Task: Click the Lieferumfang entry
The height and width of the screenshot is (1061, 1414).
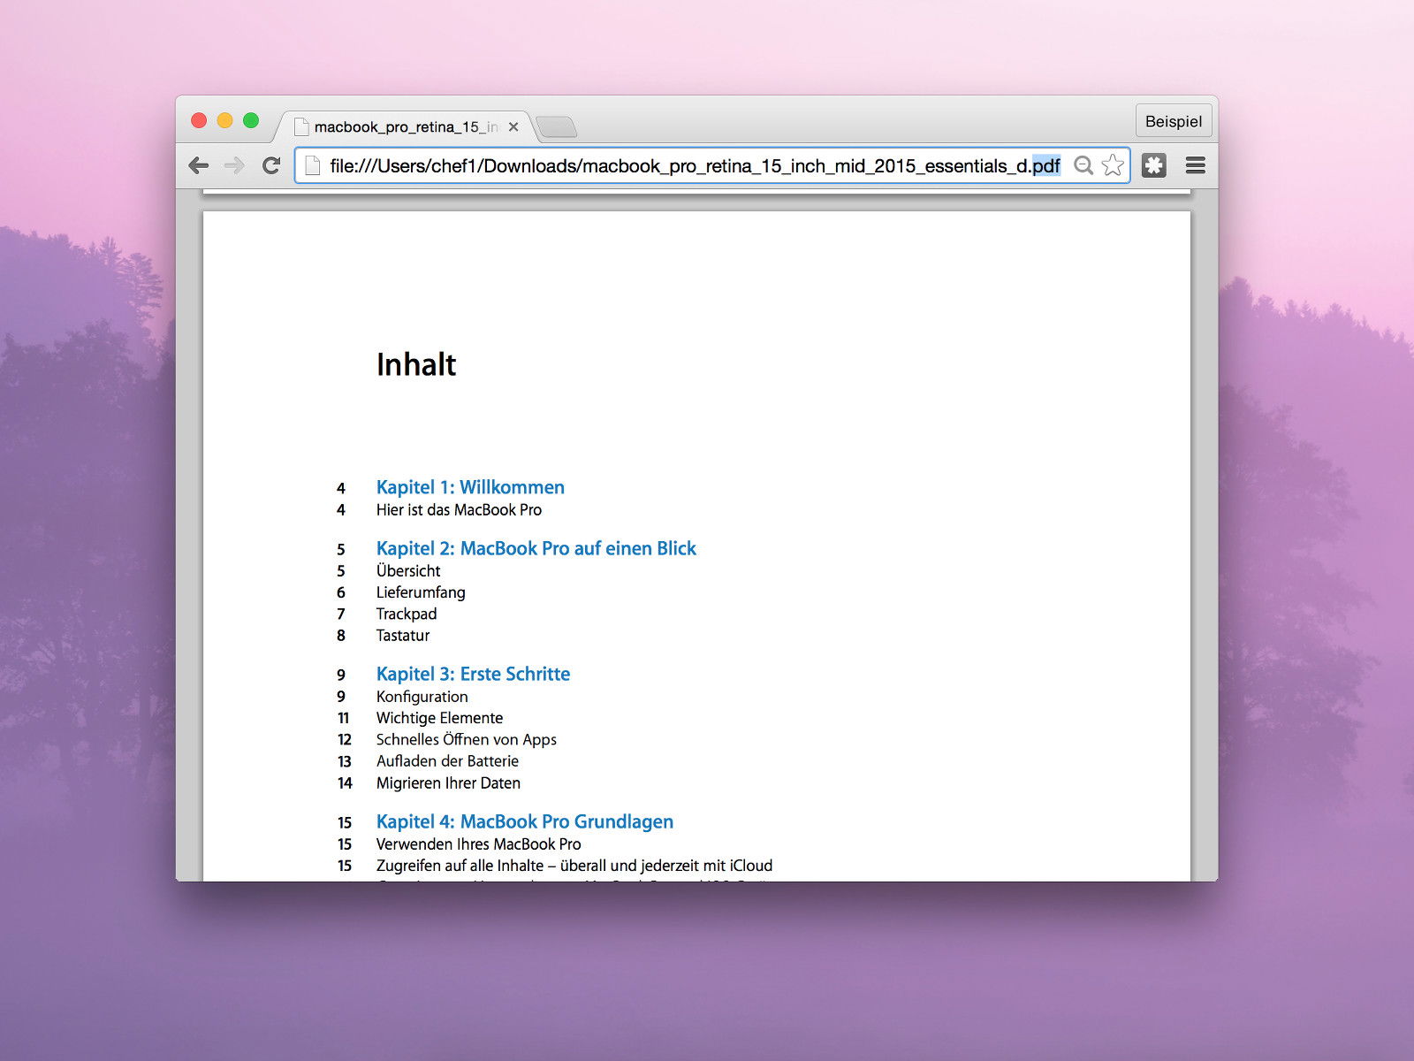Action: [x=421, y=592]
